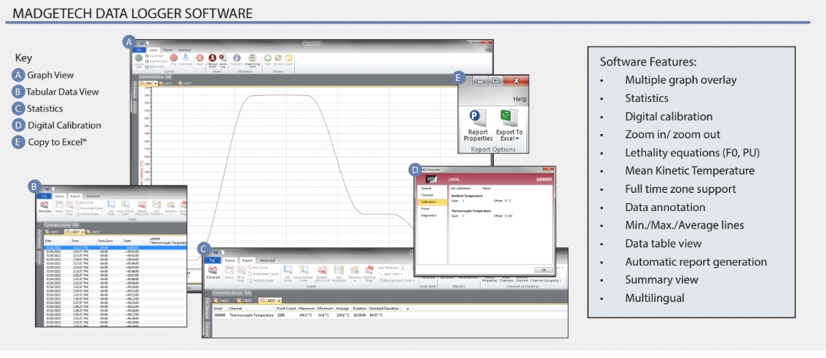Switch to Report tab in graph window
826x358 pixels.
pyautogui.click(x=167, y=49)
